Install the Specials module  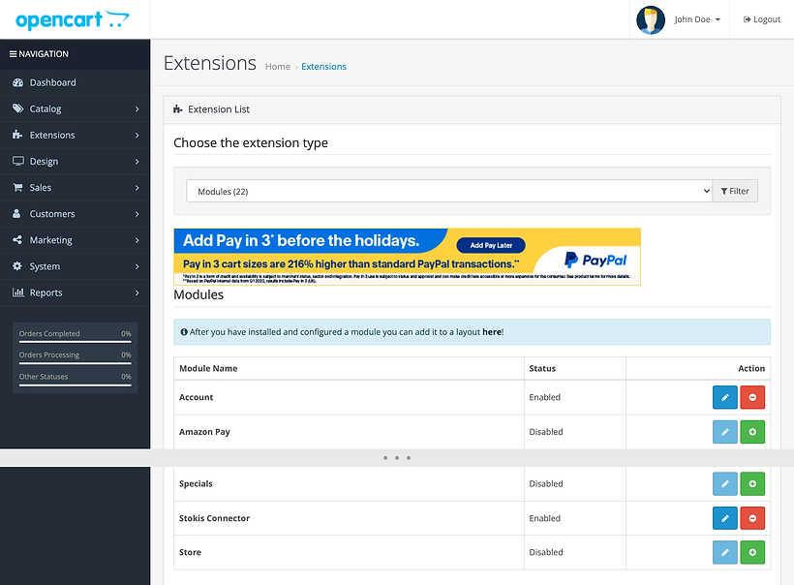pos(752,483)
